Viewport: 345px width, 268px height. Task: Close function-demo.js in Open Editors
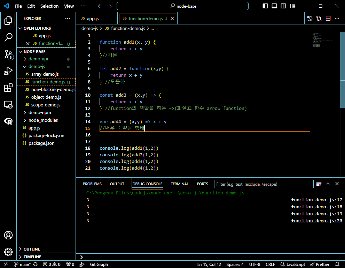28,44
